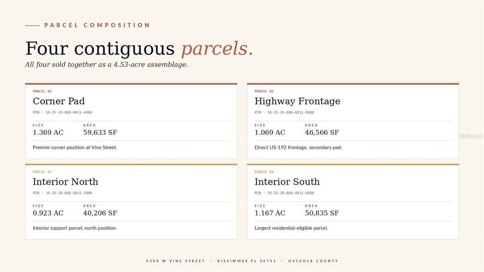Click the Four contiguous parcels headline
The width and height of the screenshot is (484, 272).
click(139, 49)
